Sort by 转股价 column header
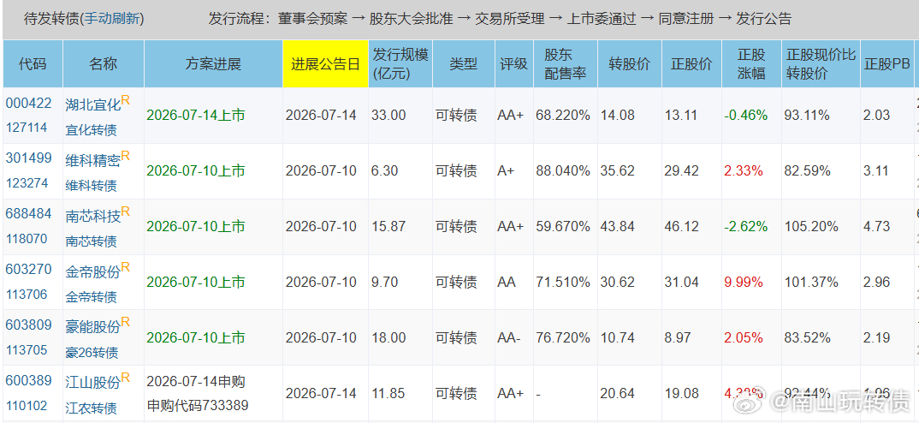The height and width of the screenshot is (423, 919). tap(630, 64)
